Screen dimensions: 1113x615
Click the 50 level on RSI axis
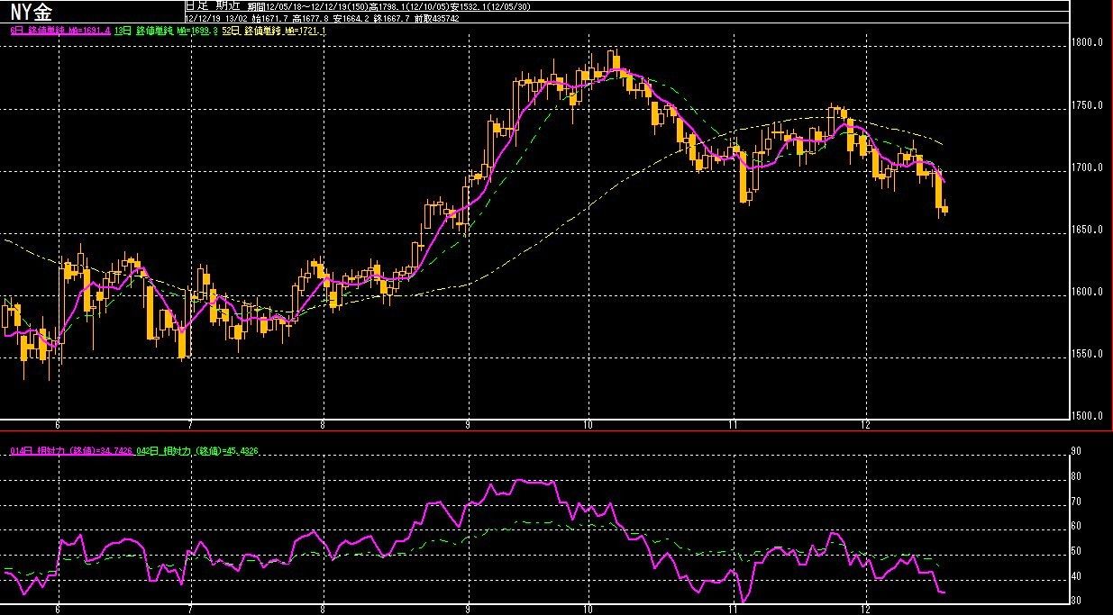tap(1075, 551)
